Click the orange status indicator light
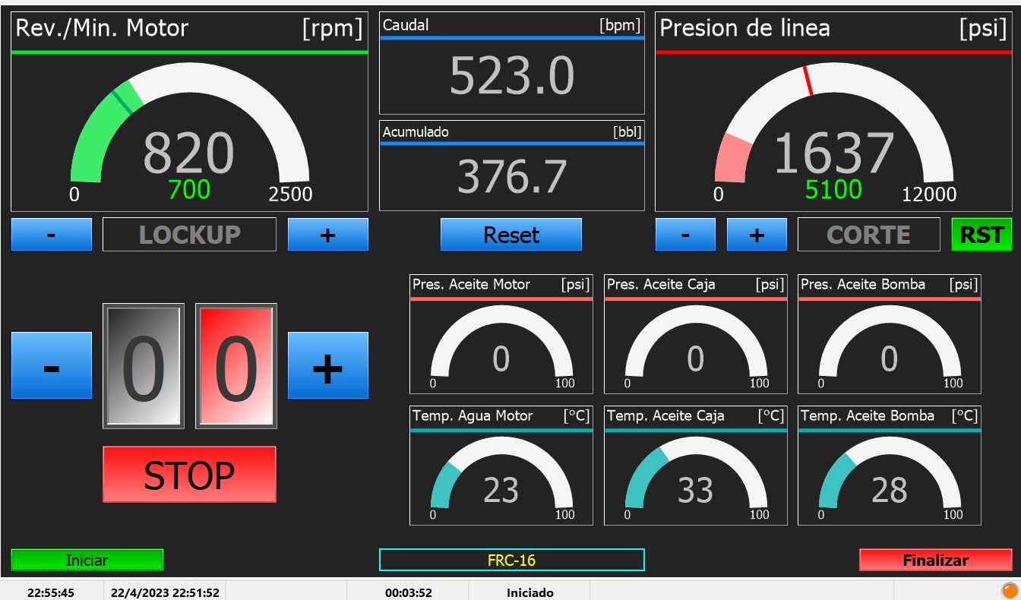Viewport: 1021px width, 600px height. (1009, 589)
